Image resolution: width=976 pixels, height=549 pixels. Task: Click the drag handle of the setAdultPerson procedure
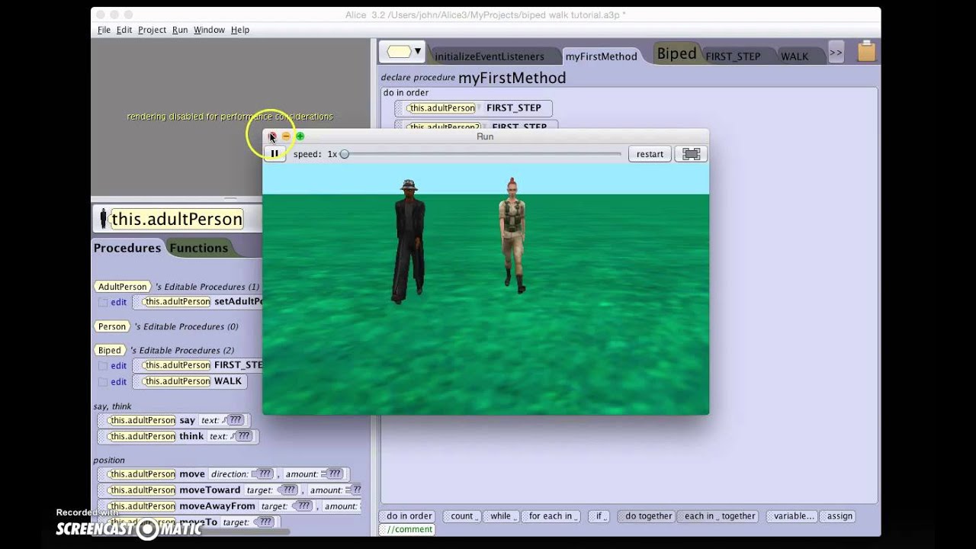pyautogui.click(x=137, y=302)
